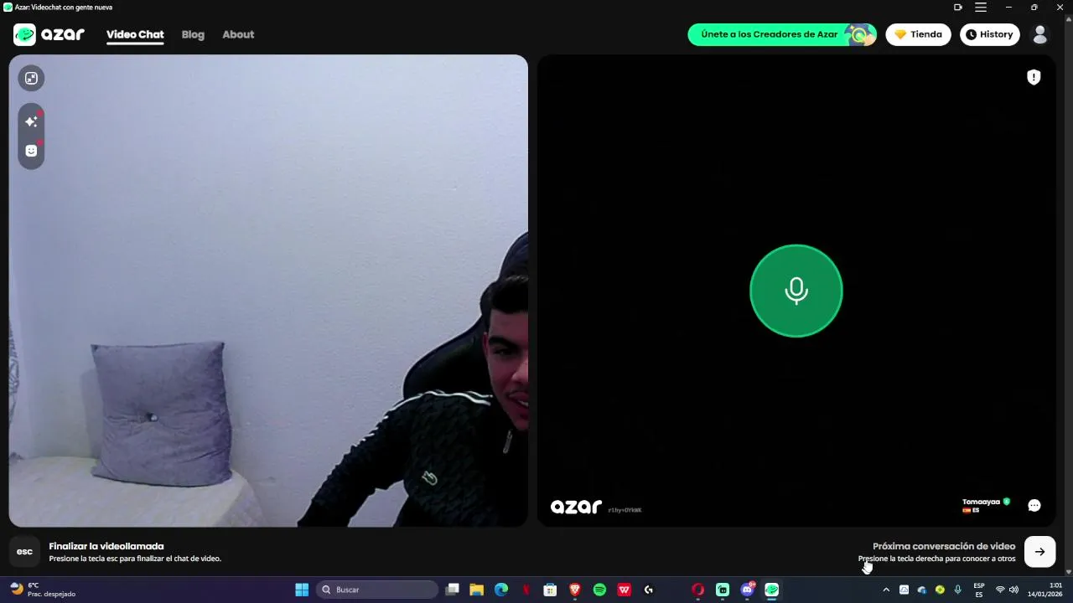Open the hamburger menu in title bar
Screen dimensions: 1073x603
[981, 7]
